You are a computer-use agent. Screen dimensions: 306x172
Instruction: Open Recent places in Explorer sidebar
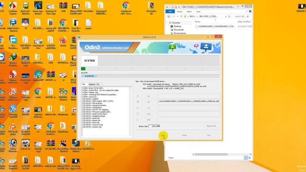pos(180,33)
